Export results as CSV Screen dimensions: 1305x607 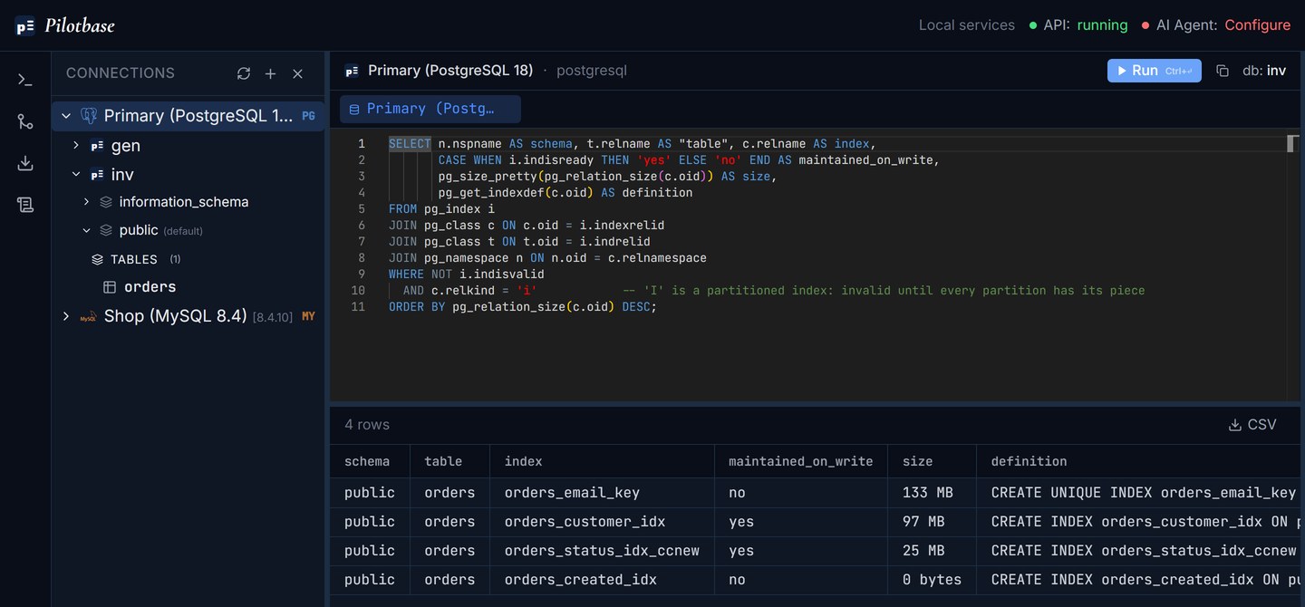click(1252, 425)
